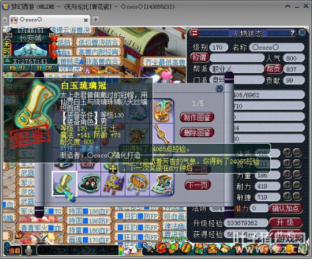Click the four-arrow move cursor icon
Screen dimensions: 312x259
click(x=113, y=169)
